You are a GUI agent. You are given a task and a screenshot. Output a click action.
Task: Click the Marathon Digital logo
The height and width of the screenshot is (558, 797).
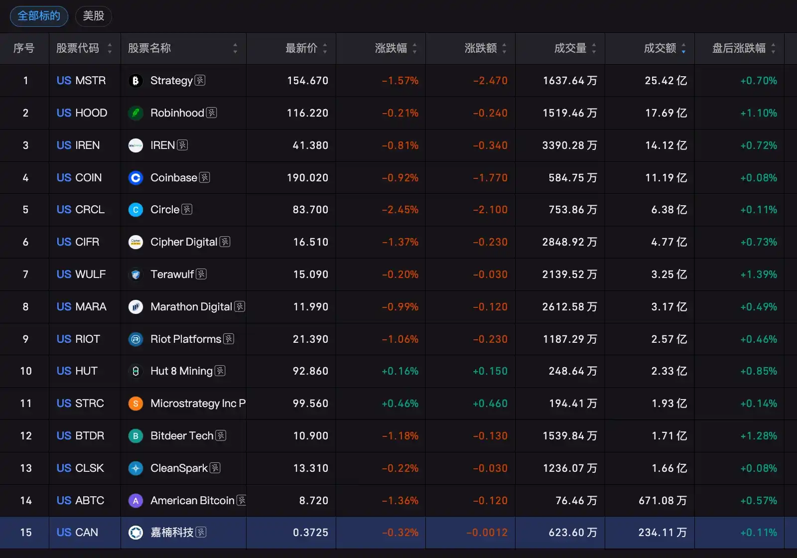(x=135, y=307)
